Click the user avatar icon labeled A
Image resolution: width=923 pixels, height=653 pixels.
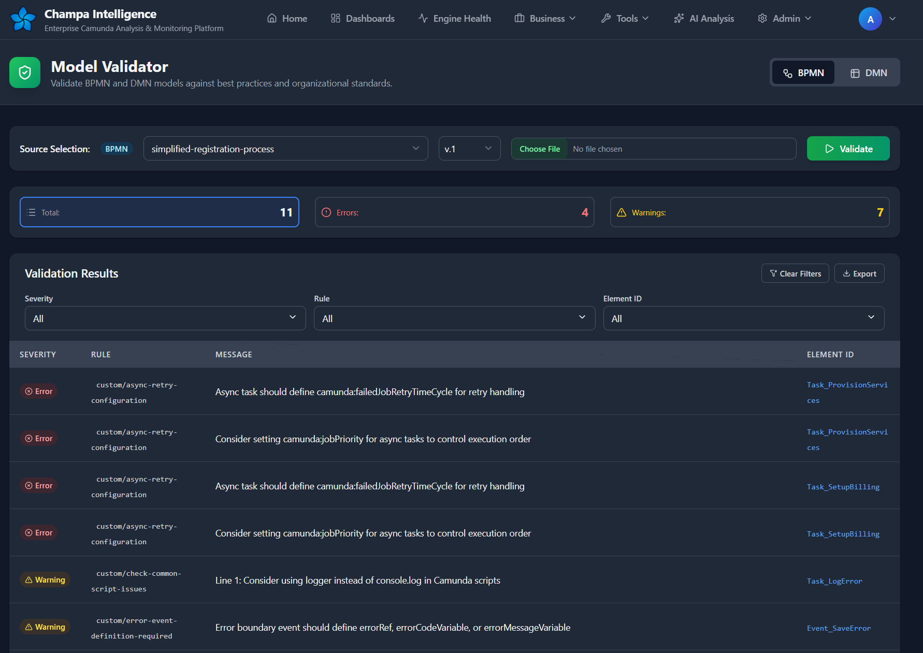tap(870, 19)
